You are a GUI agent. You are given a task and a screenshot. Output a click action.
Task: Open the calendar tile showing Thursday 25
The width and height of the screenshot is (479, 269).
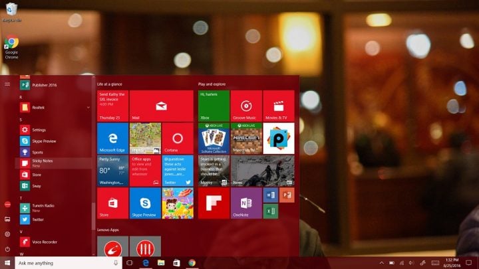[x=112, y=106]
